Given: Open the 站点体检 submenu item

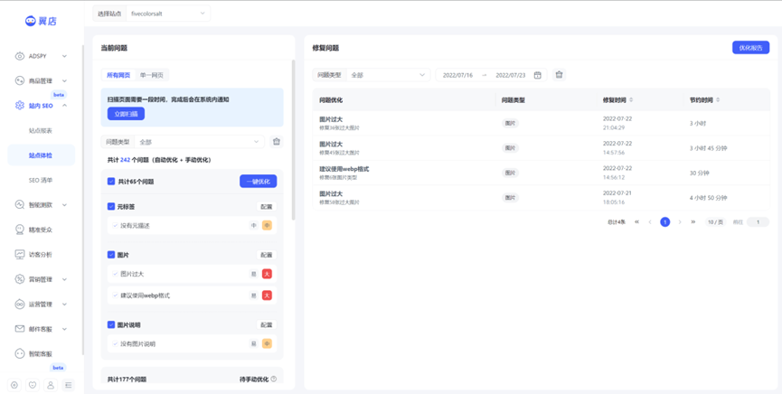Looking at the screenshot, I should click(41, 155).
